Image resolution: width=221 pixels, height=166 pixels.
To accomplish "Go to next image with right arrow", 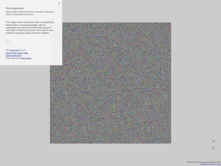I will (213, 148).
